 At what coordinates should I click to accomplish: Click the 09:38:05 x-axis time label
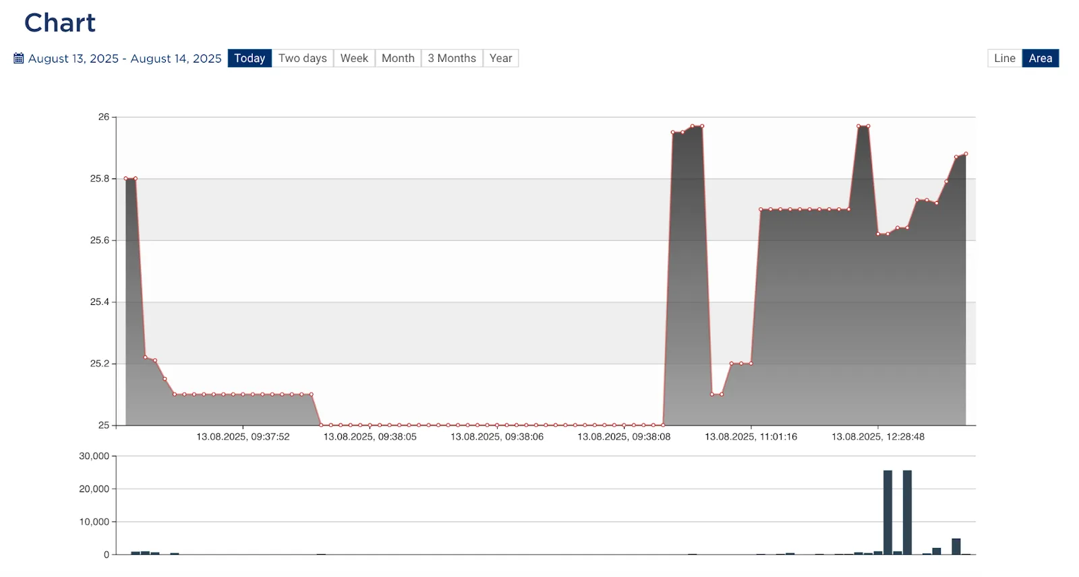pyautogui.click(x=370, y=437)
